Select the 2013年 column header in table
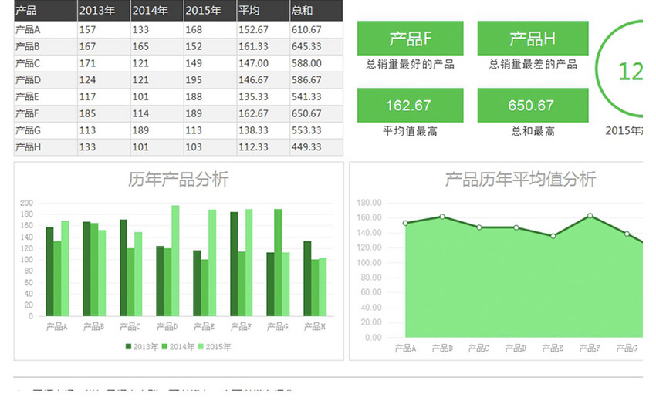The width and height of the screenshot is (656, 404). (103, 11)
